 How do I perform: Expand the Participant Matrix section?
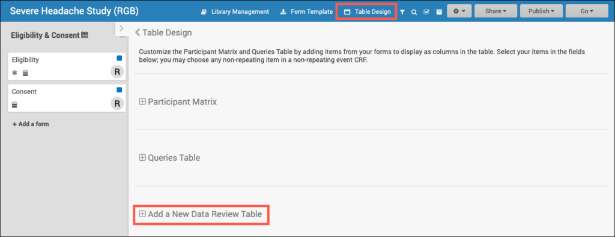[x=178, y=102]
